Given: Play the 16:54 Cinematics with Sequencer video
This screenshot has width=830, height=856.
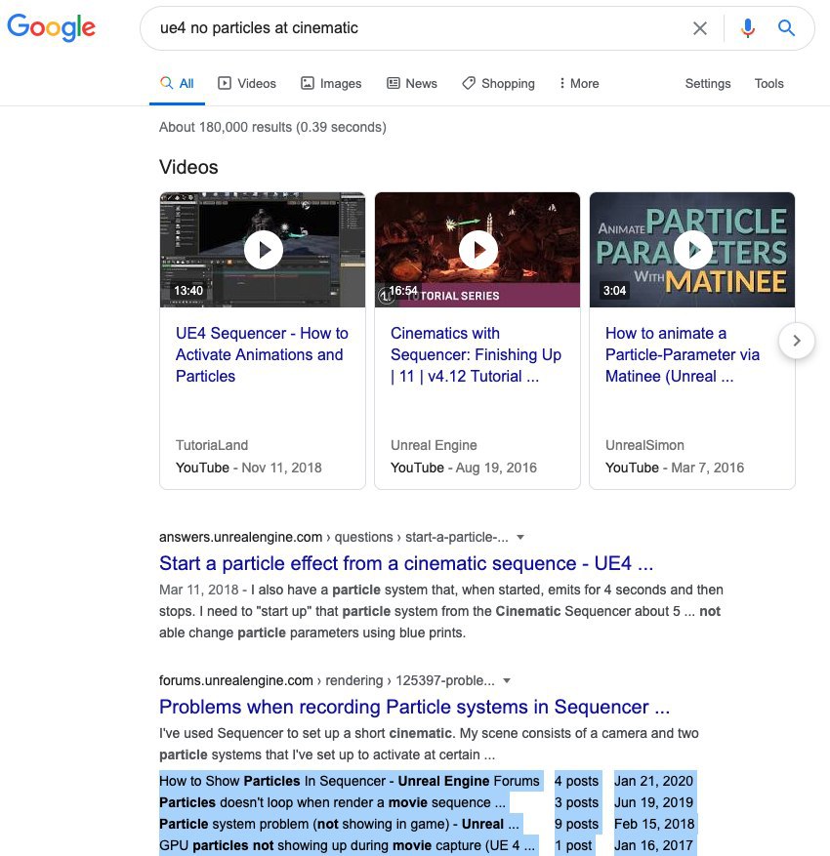Looking at the screenshot, I should (x=477, y=250).
